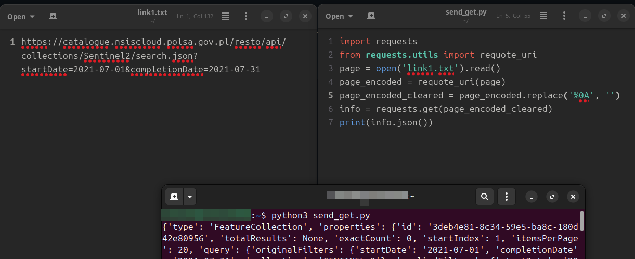635x259 pixels.
Task: Click 'collections/Sentinel2/search.json?' text
Action: pyautogui.click(x=109, y=55)
